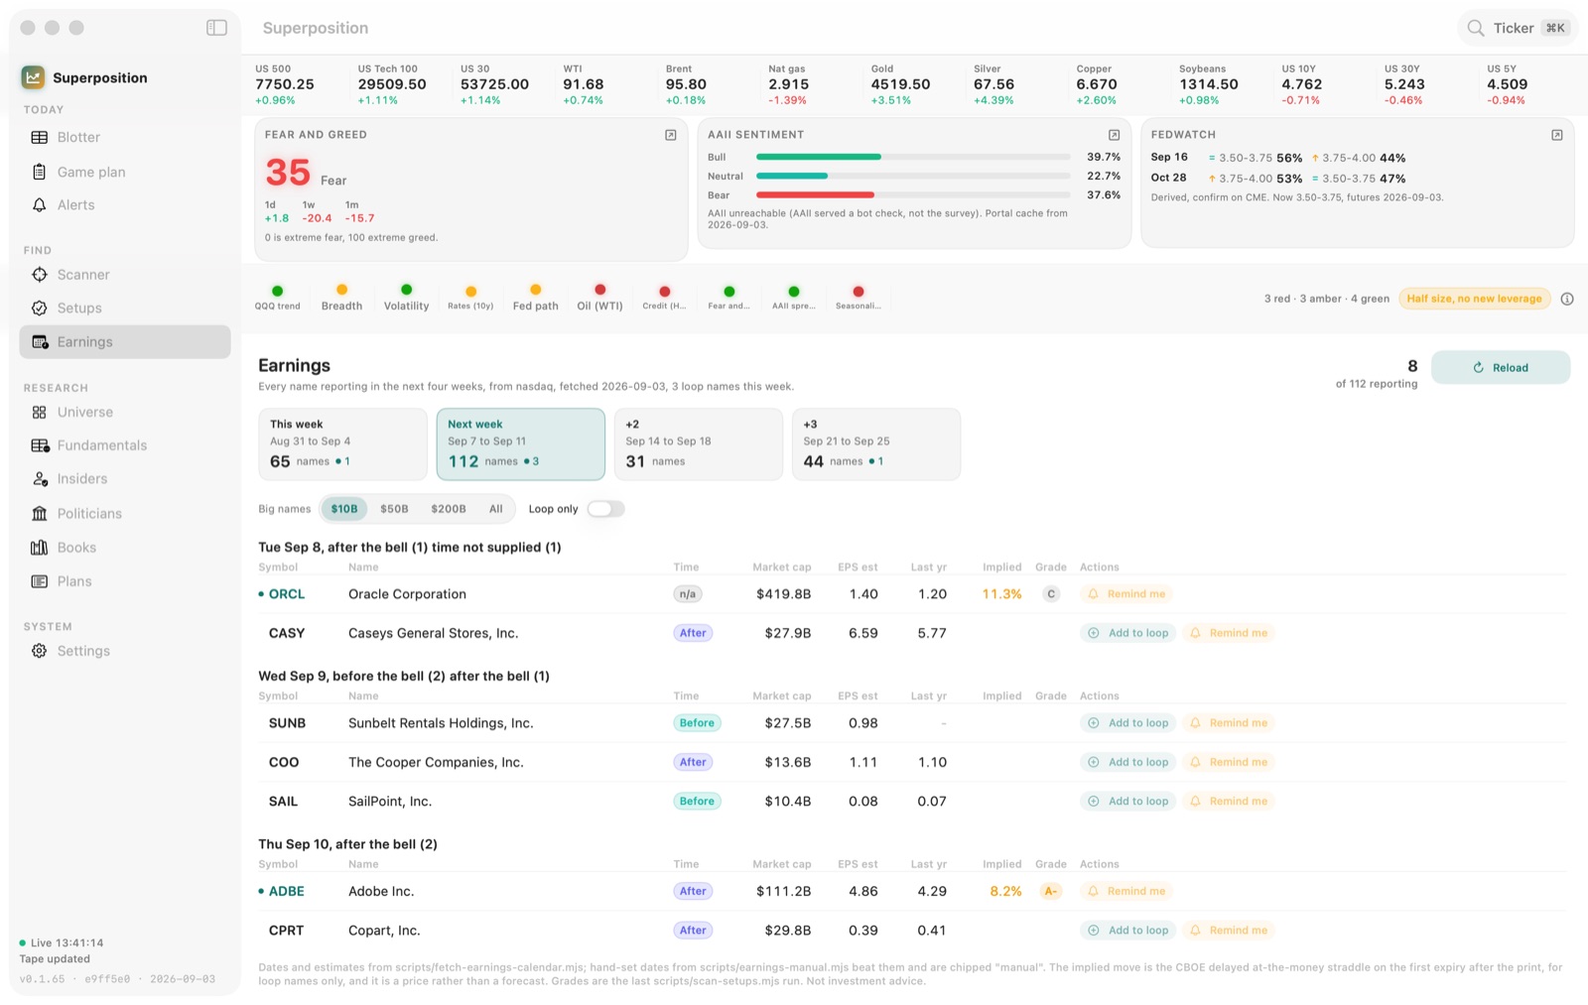Click Remind me for SAIL
Image resolution: width=1588 pixels, height=1005 pixels.
1229,801
